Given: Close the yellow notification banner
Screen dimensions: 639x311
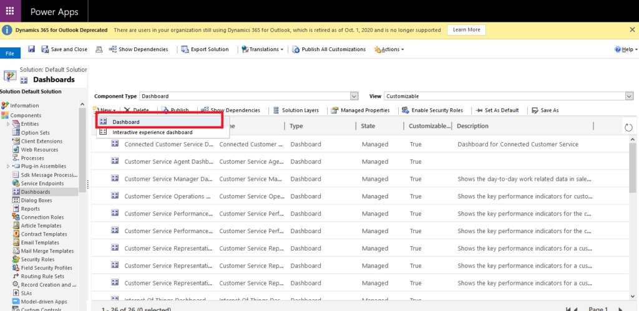Looking at the screenshot, I should [x=632, y=30].
